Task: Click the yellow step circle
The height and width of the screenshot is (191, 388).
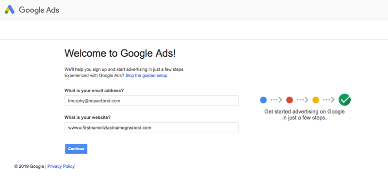Action: pos(316,100)
